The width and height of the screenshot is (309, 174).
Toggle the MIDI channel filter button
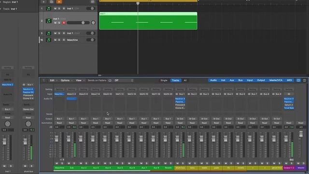pyautogui.click(x=289, y=80)
